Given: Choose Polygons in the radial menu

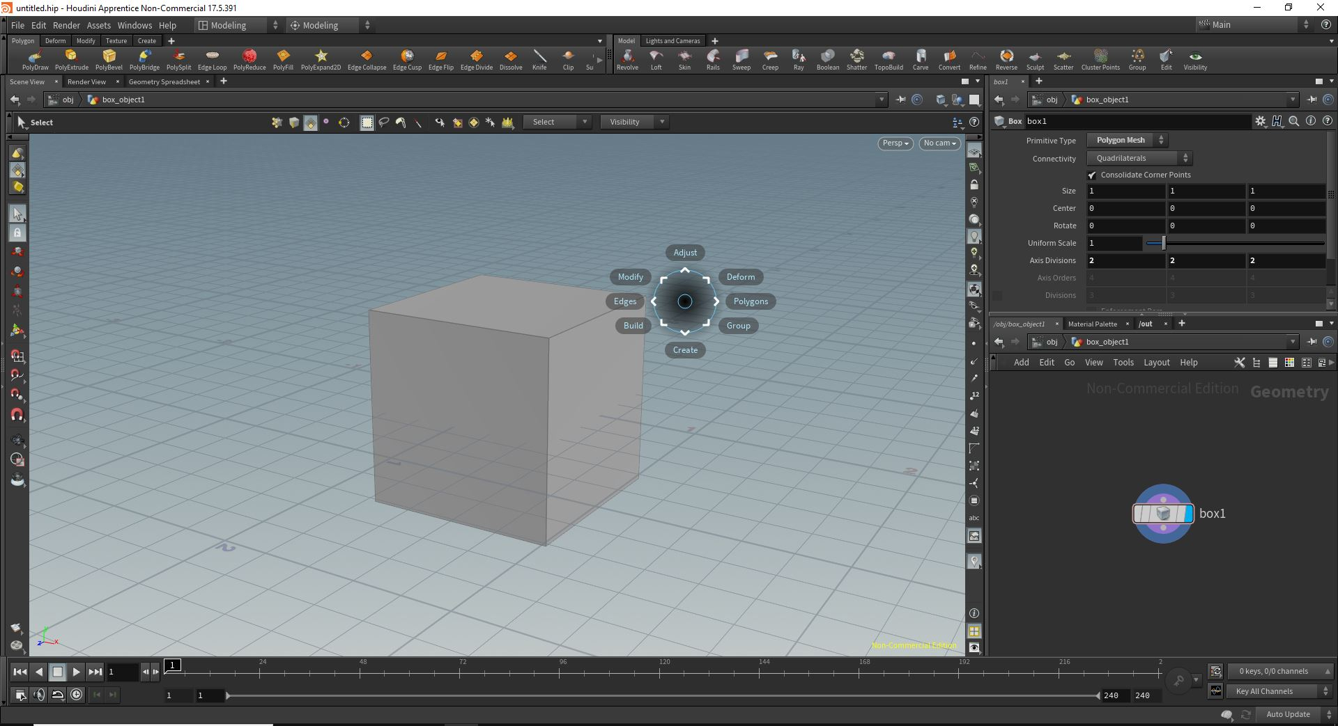Looking at the screenshot, I should [x=751, y=301].
